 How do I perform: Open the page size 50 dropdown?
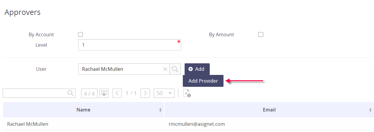tap(164, 93)
